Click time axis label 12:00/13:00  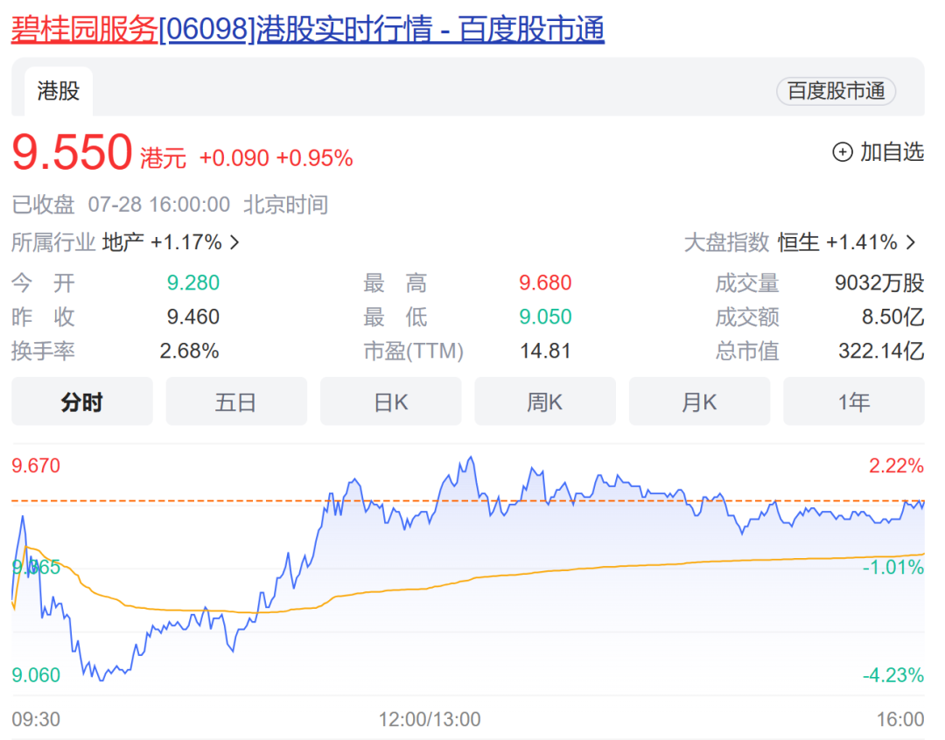click(429, 719)
